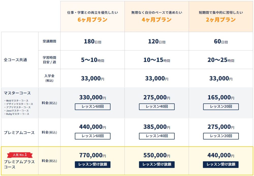Click レッスン受け放題 button under 440,000円 premium plus
Screen dimensions: 254x176
click(x=221, y=165)
